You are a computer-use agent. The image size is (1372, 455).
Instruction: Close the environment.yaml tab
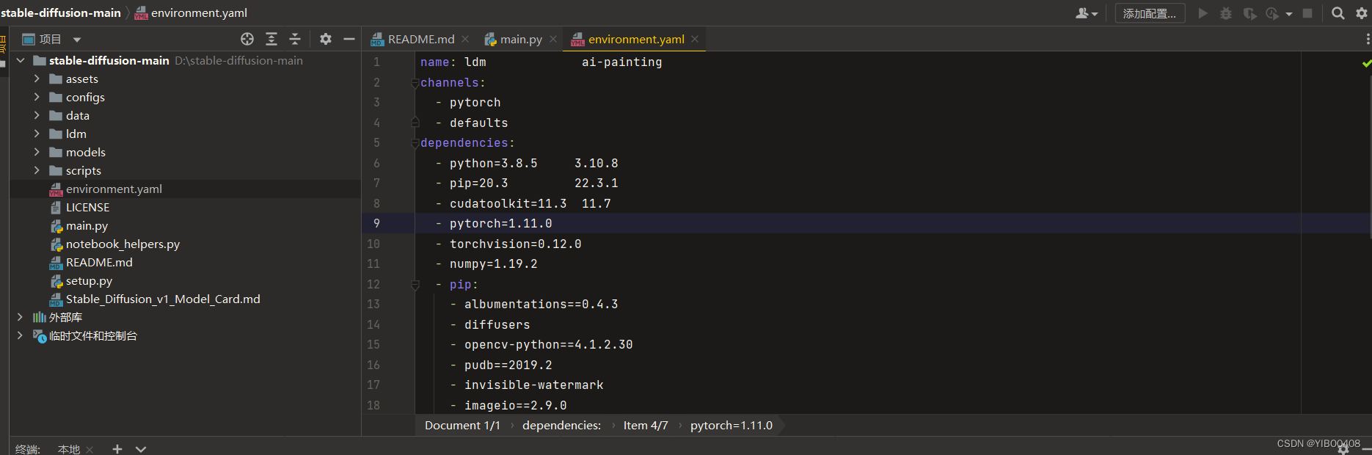click(695, 39)
